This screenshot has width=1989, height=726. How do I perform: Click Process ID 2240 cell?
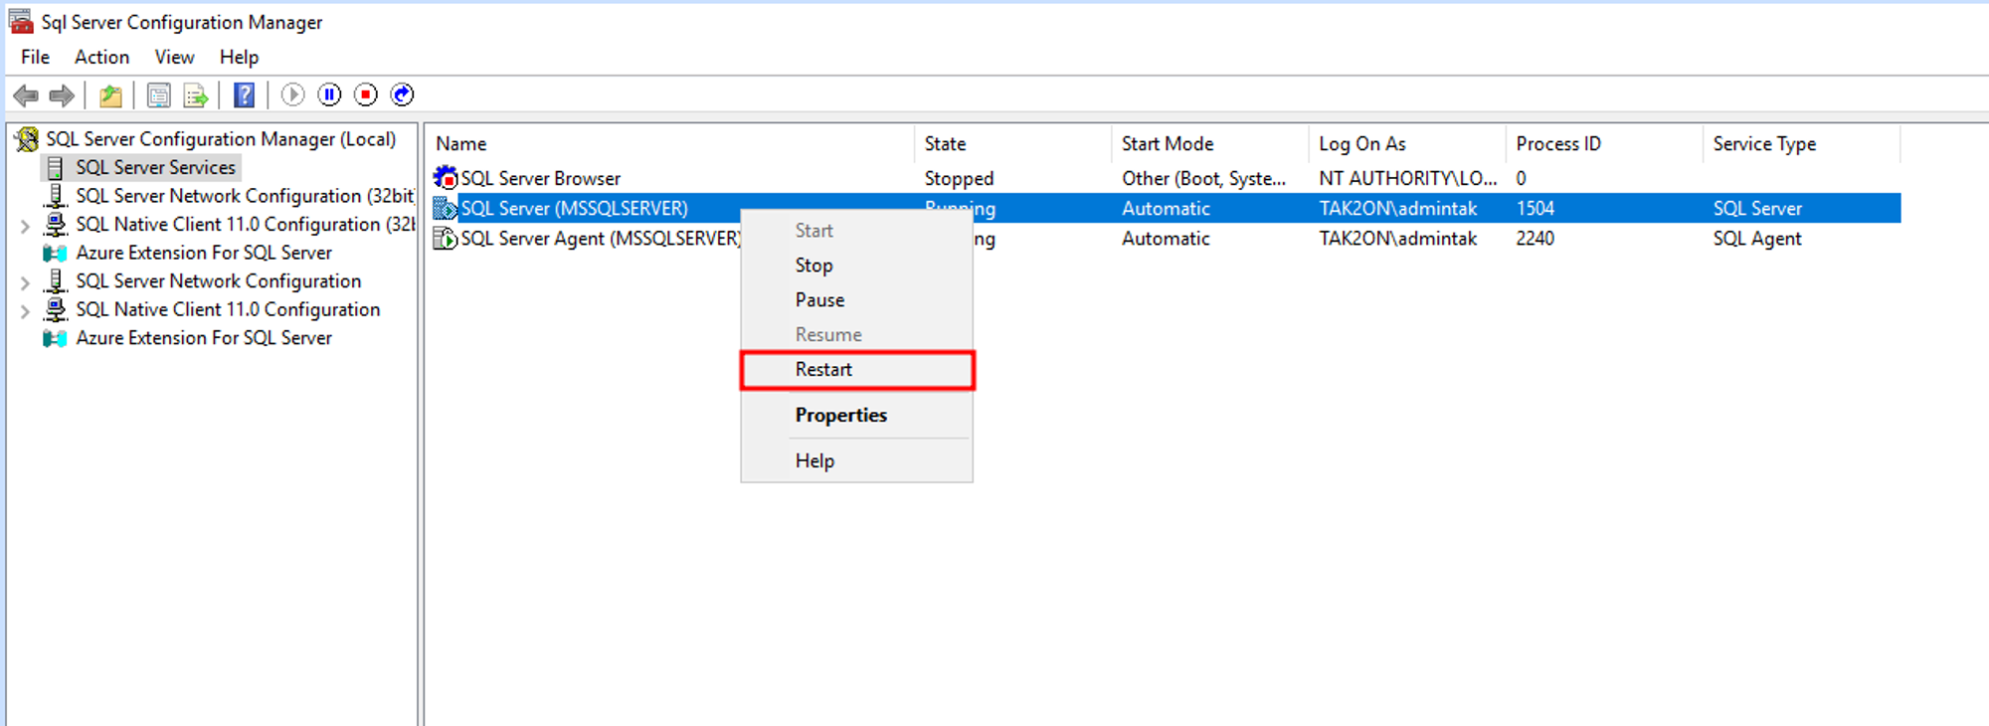coord(1535,239)
